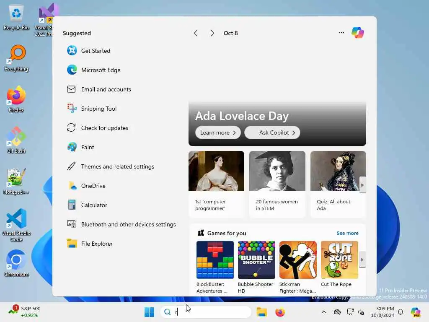Viewport: 429px width, 322px height.
Task: Open Quiz: All about Ada card
Action: (338, 184)
